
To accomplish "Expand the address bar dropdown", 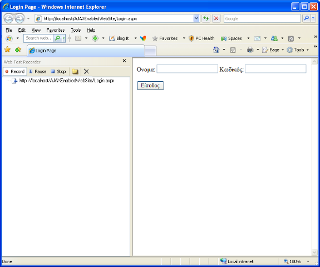I will pos(196,18).
